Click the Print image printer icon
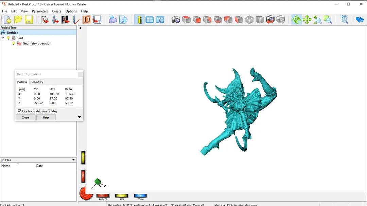 [x=112, y=20]
